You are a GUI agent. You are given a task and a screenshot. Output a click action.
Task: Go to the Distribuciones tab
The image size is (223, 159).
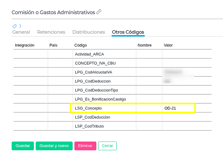click(x=89, y=32)
